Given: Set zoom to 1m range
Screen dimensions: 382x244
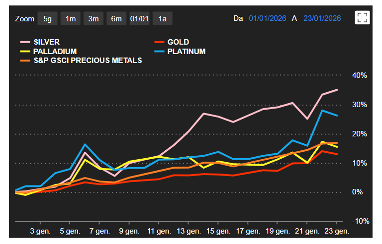Looking at the screenshot, I should click(x=71, y=19).
